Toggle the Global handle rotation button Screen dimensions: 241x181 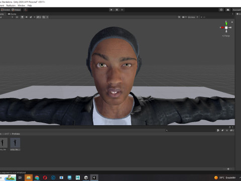click(16, 10)
